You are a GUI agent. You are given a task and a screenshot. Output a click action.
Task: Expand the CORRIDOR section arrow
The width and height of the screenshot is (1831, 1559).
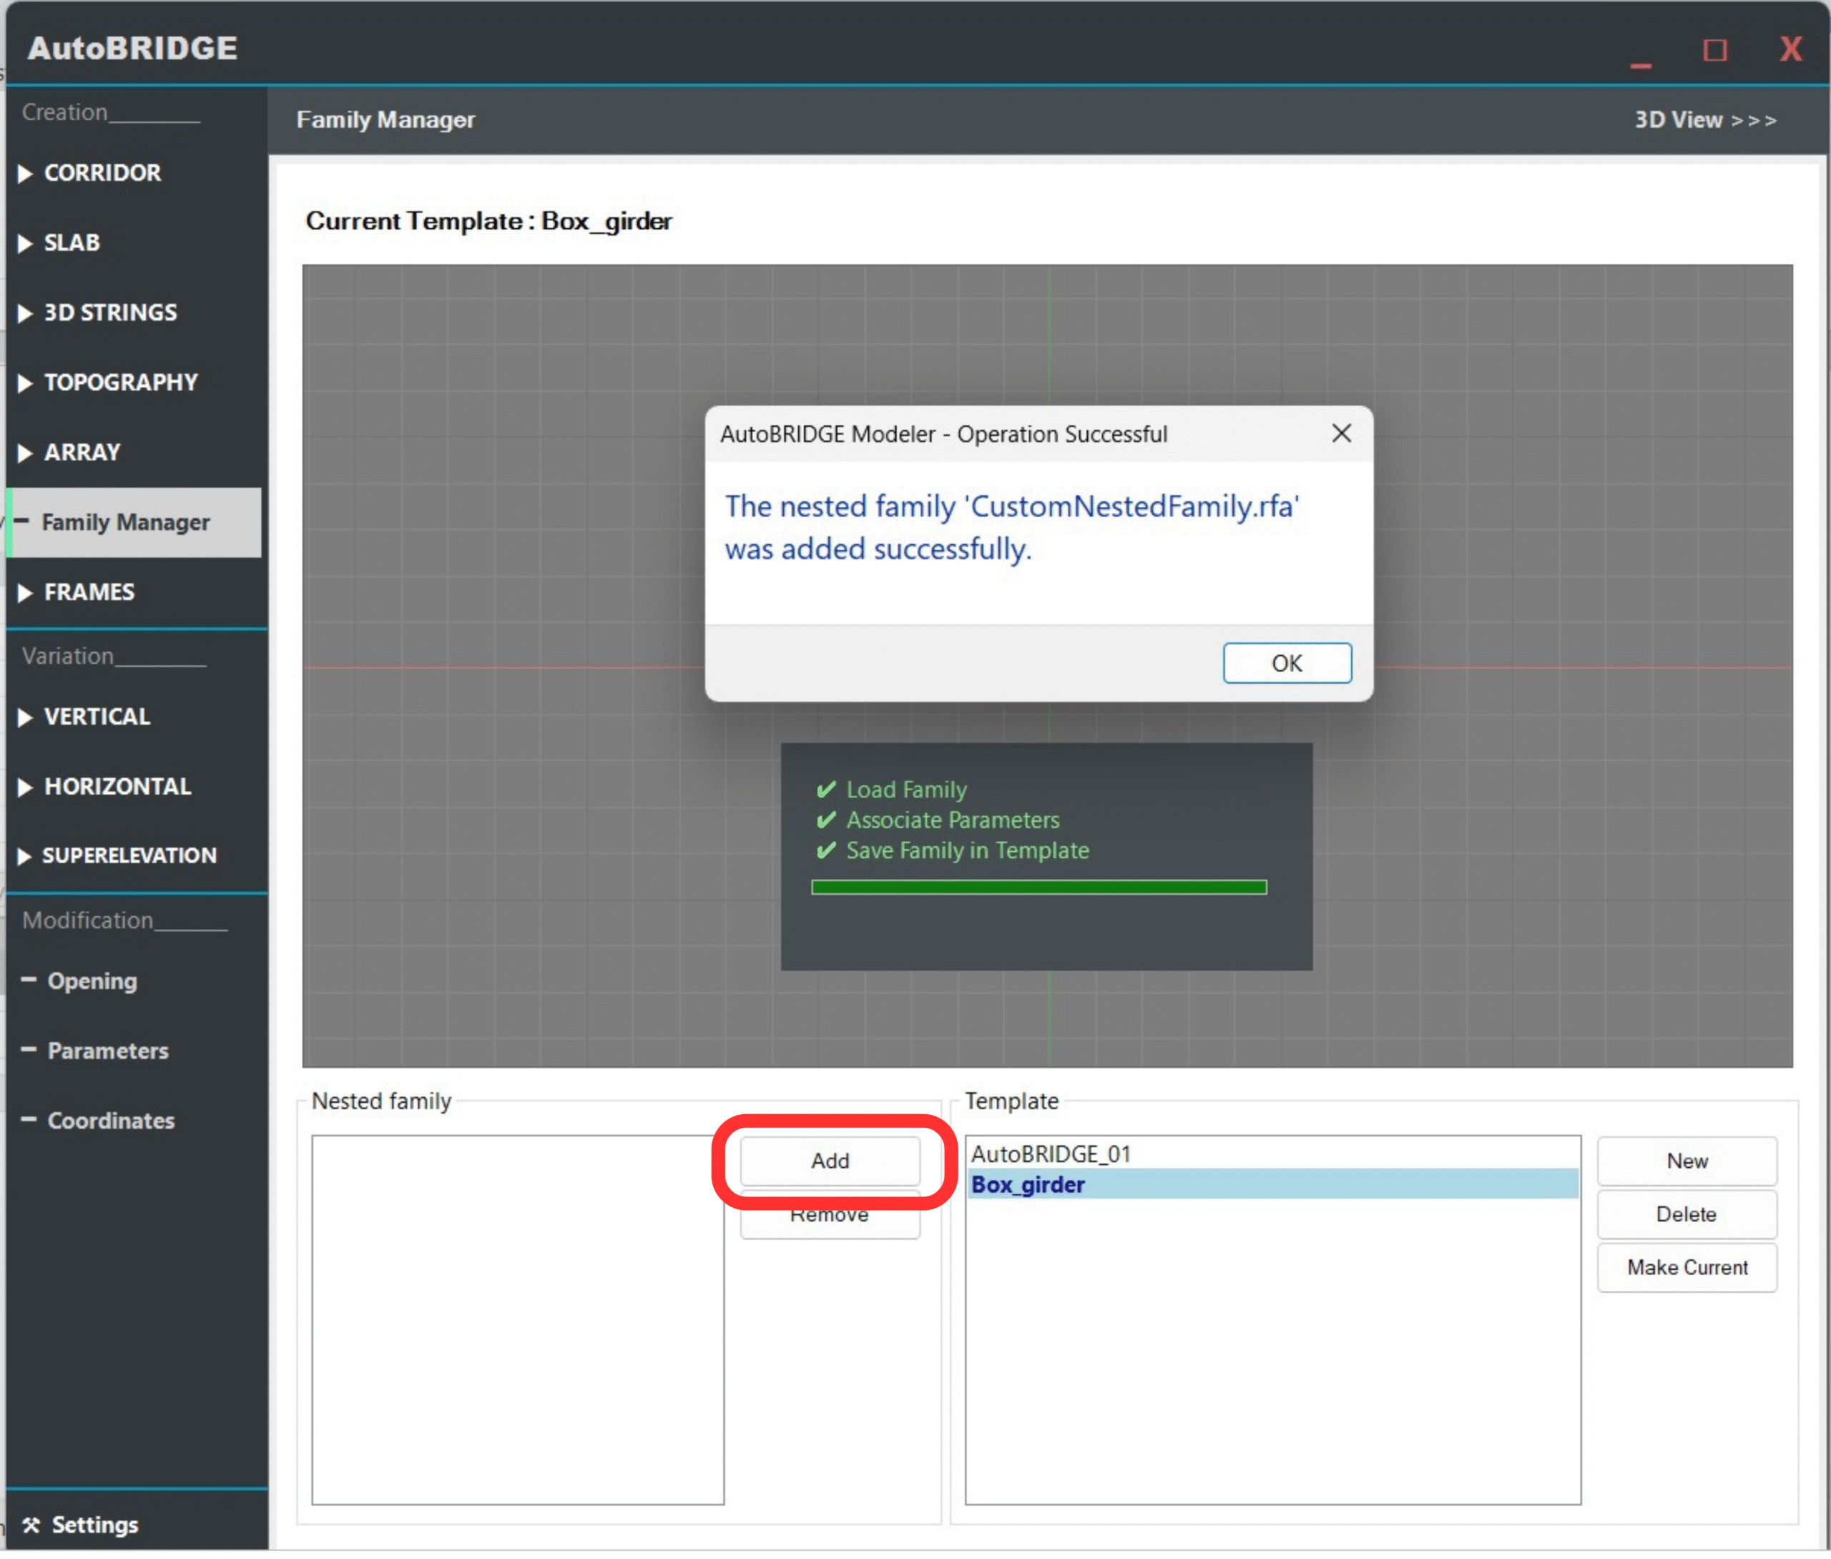tap(25, 174)
